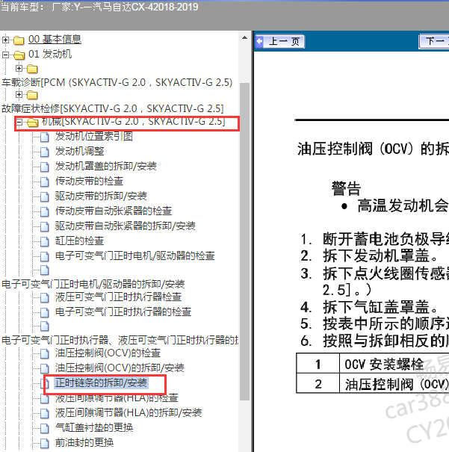Image resolution: width=449 pixels, height=452 pixels.
Task: Open 缸压的检查 page
Action: (79, 241)
